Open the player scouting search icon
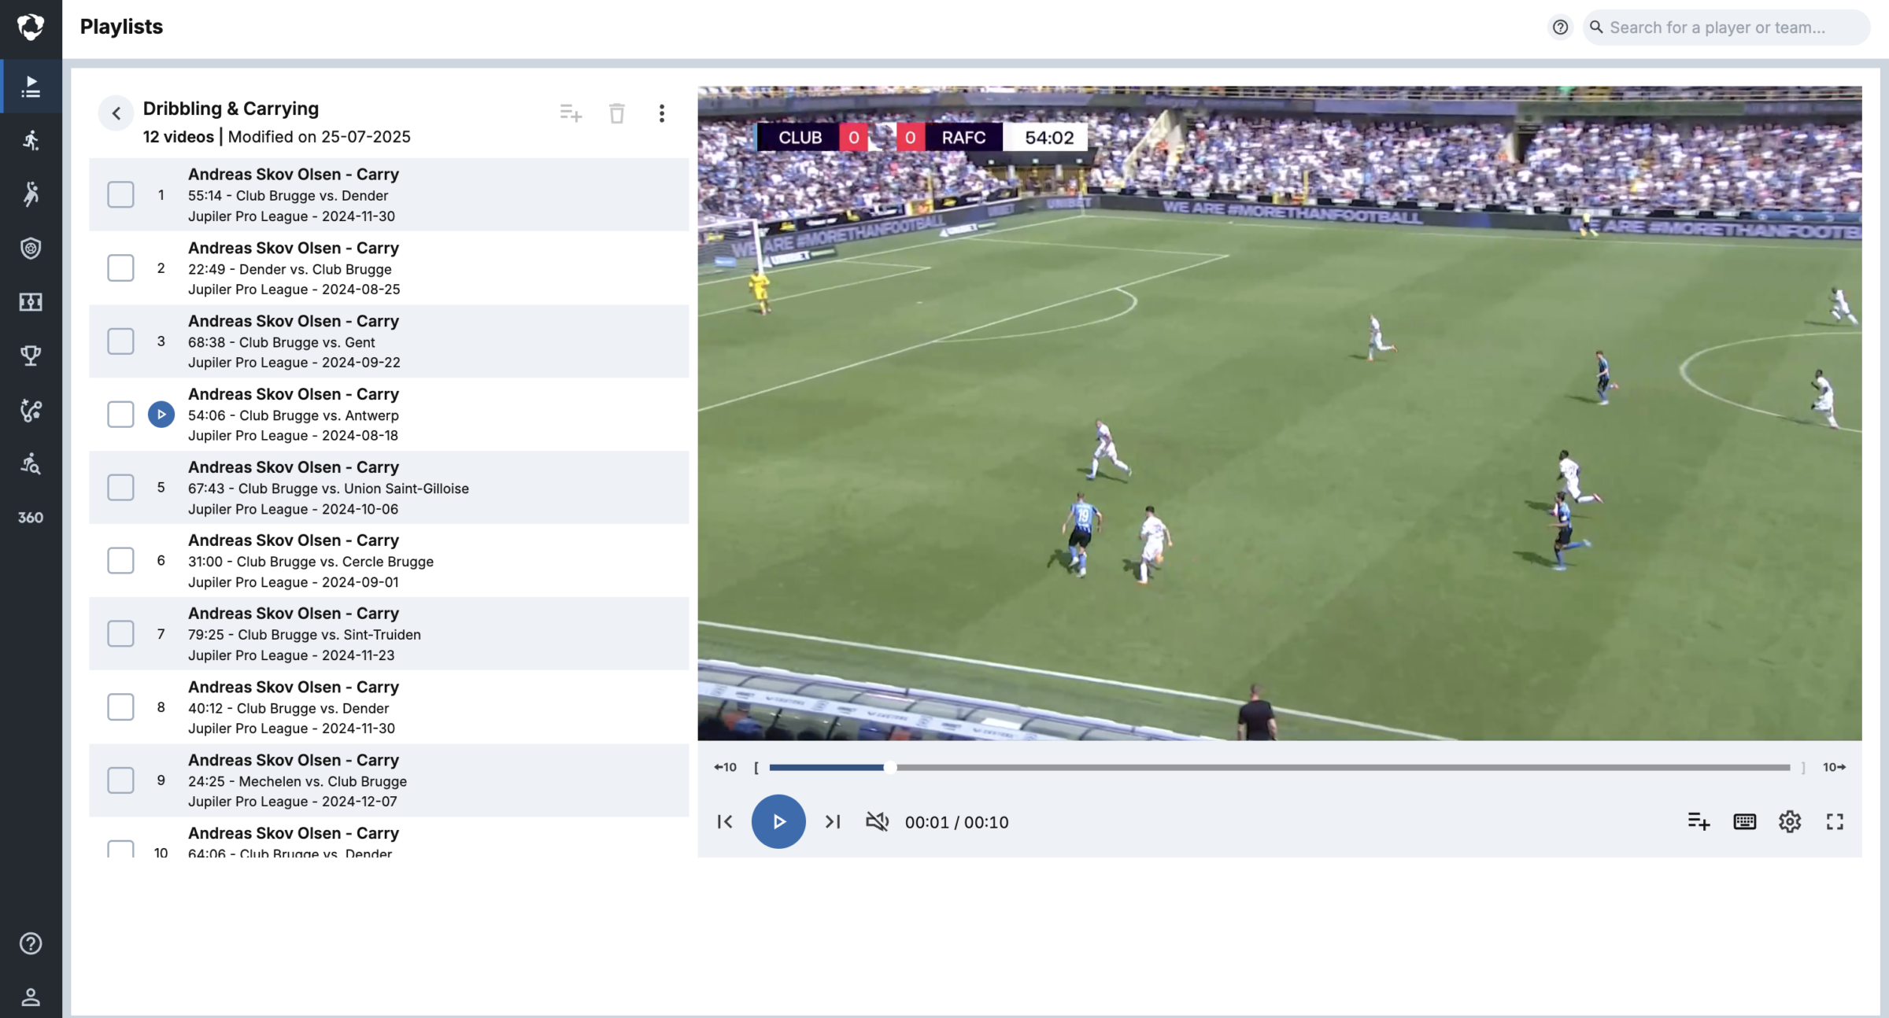Viewport: 1889px width, 1018px height. click(31, 463)
